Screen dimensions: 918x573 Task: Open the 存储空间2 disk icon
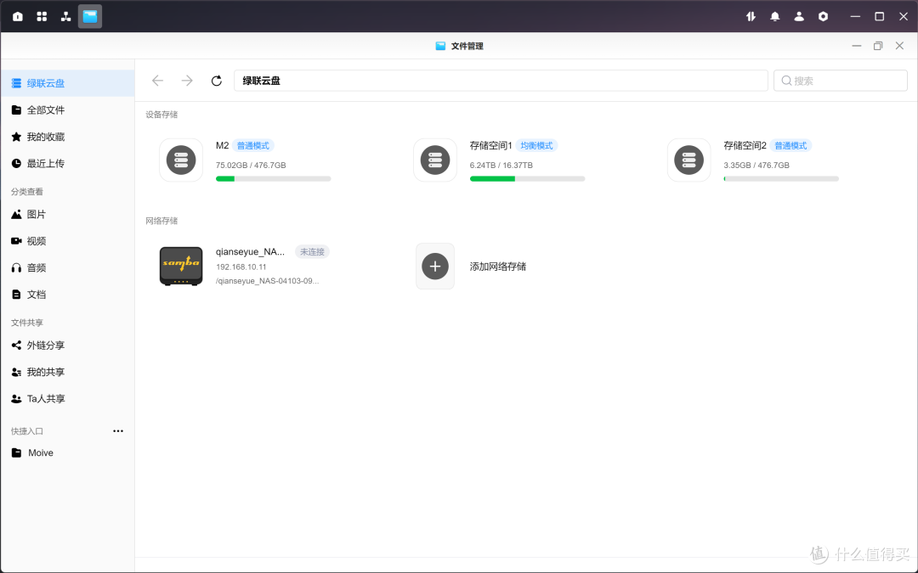click(x=689, y=160)
